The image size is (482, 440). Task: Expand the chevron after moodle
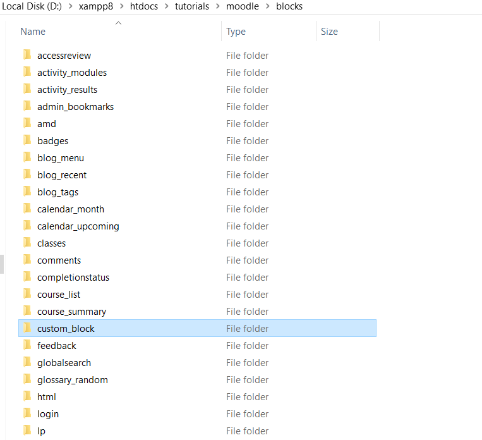268,6
